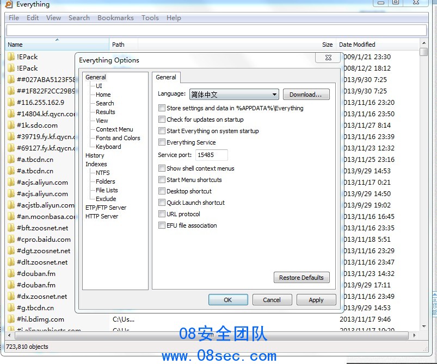This screenshot has width=437, height=364.
Task: Click the folder icon of #dgt.zoosnet.net
Action: (x=11, y=251)
